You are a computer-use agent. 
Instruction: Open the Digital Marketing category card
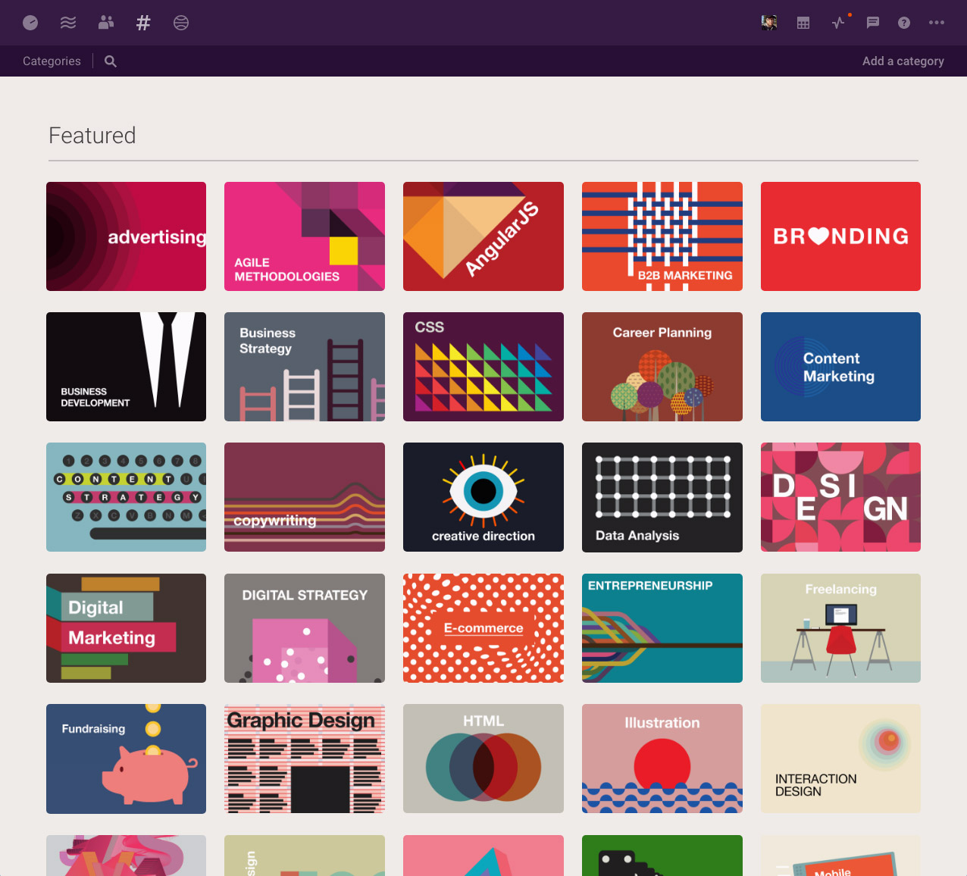pyautogui.click(x=126, y=628)
